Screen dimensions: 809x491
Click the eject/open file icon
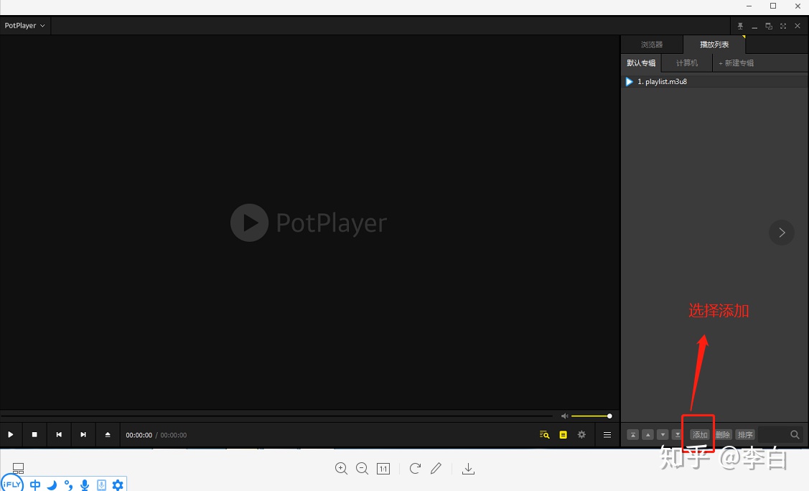pyautogui.click(x=108, y=435)
